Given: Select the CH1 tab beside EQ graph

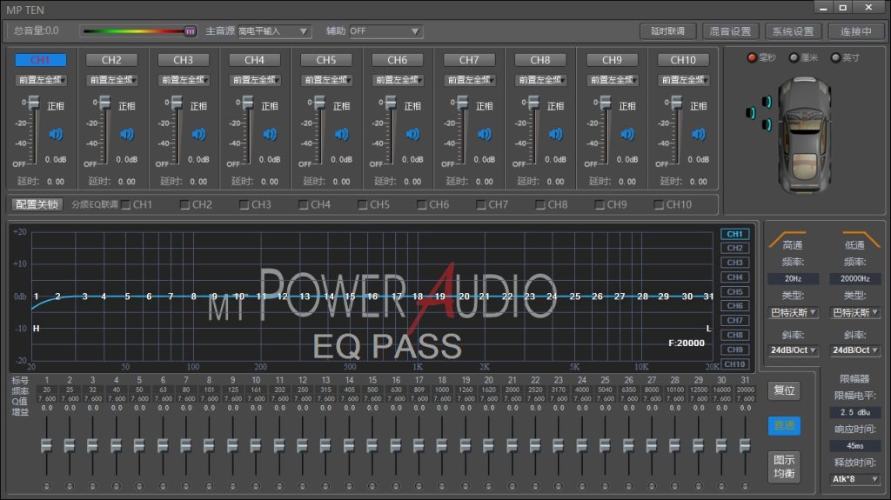Looking at the screenshot, I should point(734,234).
